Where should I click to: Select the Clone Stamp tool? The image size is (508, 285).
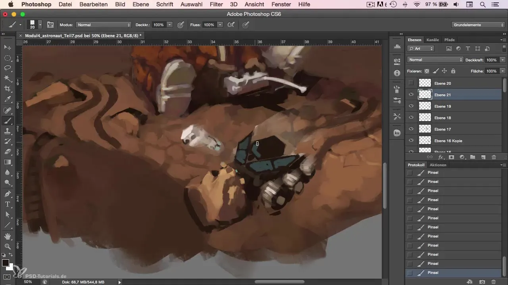8,131
